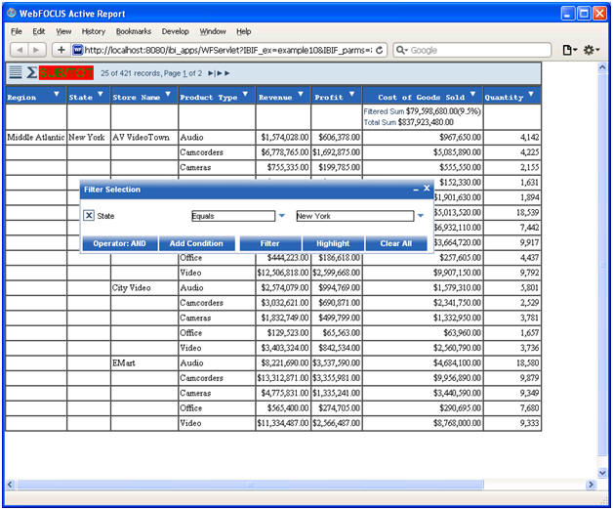Reload page using refresh icon
This screenshot has height=510, width=613.
click(x=379, y=50)
